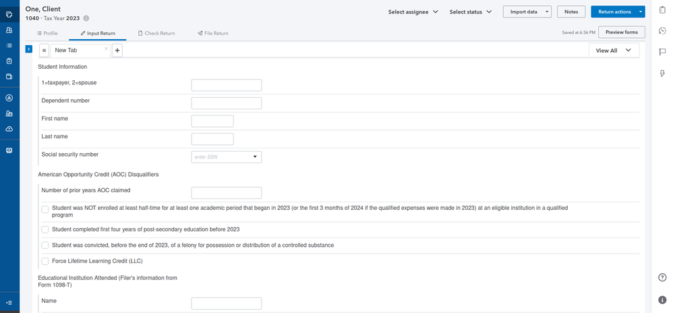The width and height of the screenshot is (673, 313).
Task: Click the Educational Institution Attended heading
Action: 107,281
